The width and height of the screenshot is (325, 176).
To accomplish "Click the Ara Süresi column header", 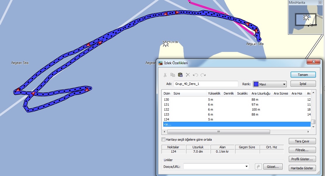I will [281, 93].
